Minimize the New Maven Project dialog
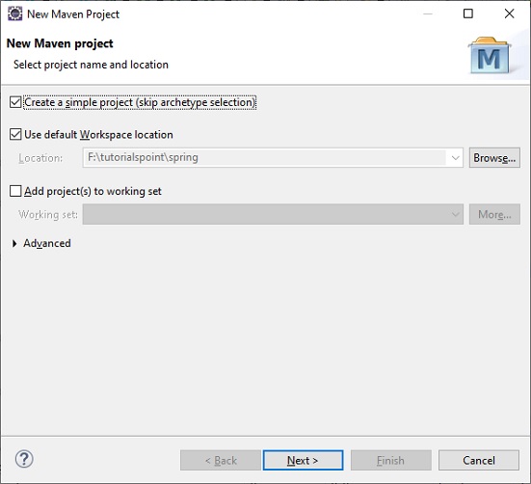The height and width of the screenshot is (484, 531). [x=428, y=13]
